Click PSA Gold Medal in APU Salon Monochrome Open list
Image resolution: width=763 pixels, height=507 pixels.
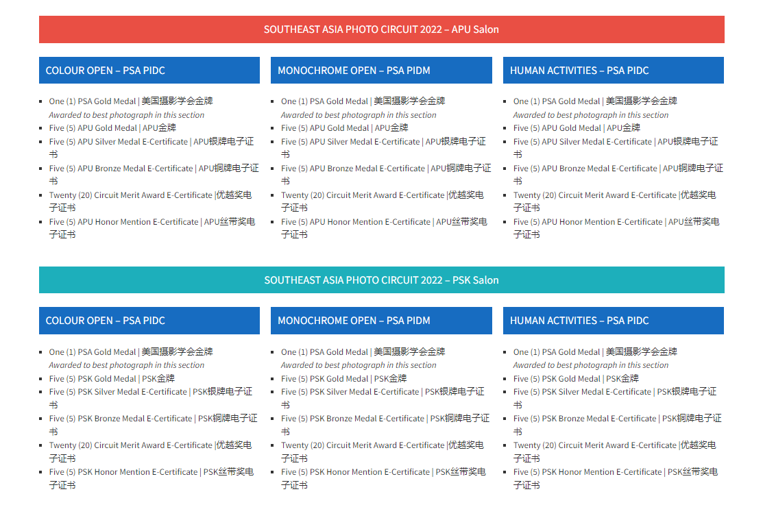tap(363, 101)
